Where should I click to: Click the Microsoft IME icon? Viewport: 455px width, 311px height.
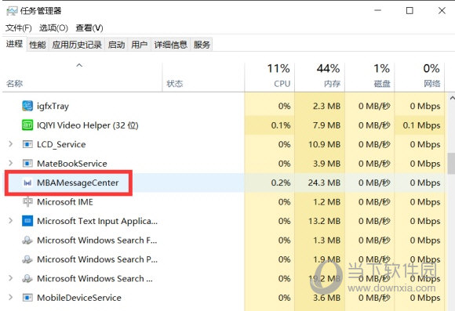tap(27, 202)
